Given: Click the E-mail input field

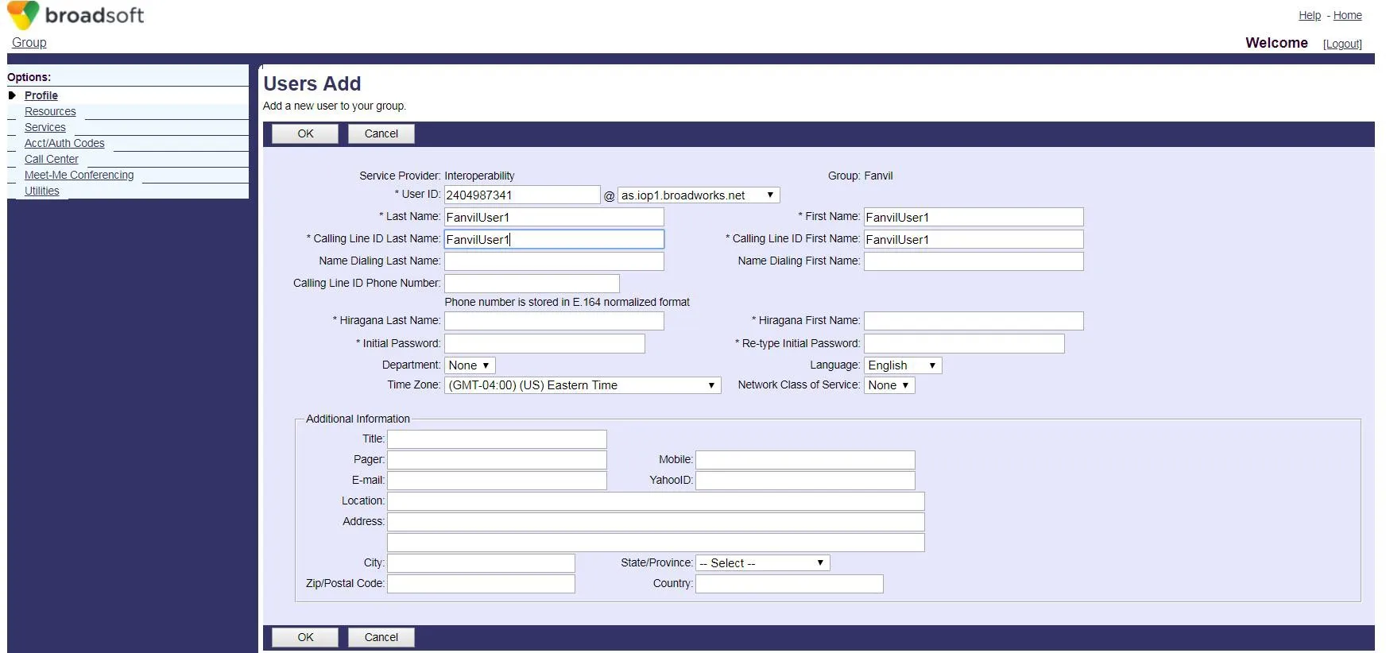Looking at the screenshot, I should tap(497, 481).
